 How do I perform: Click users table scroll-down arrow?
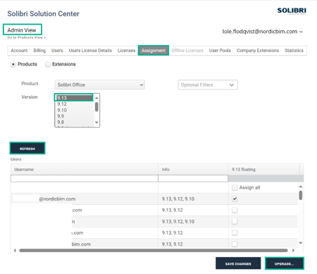click(301, 243)
